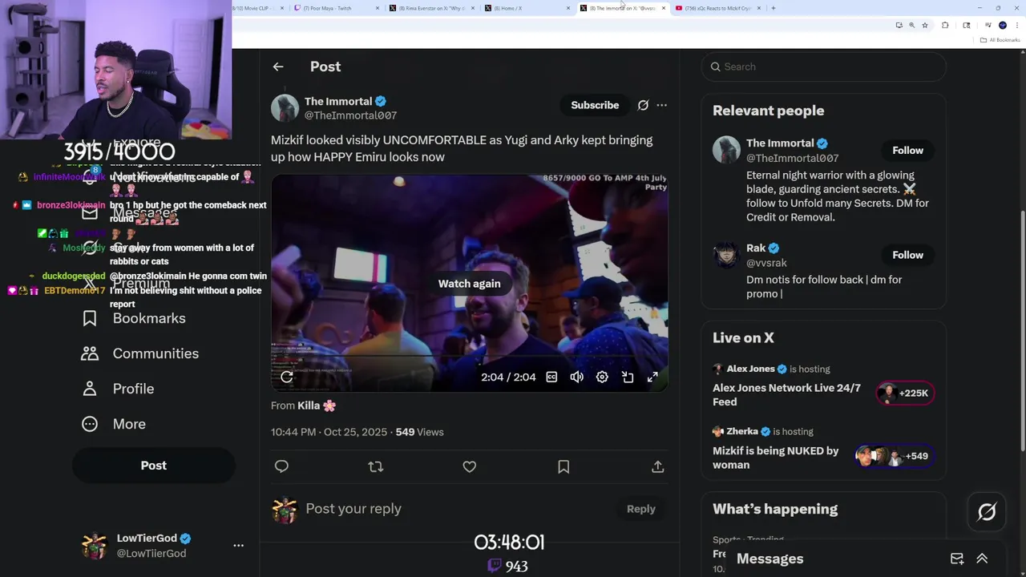Click the greyed Reply button
Image resolution: width=1026 pixels, height=577 pixels.
(640, 509)
